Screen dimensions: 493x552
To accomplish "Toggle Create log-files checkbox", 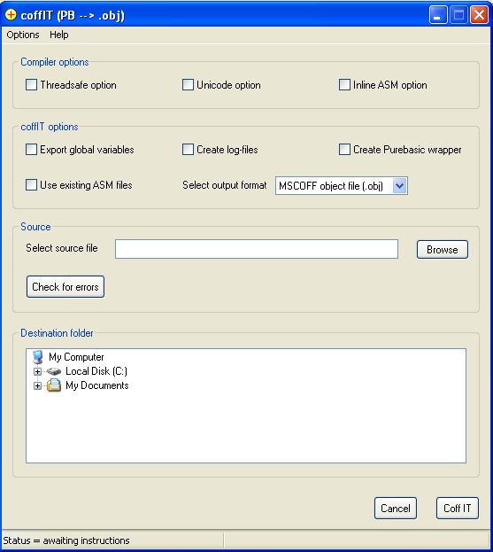I will click(x=188, y=150).
